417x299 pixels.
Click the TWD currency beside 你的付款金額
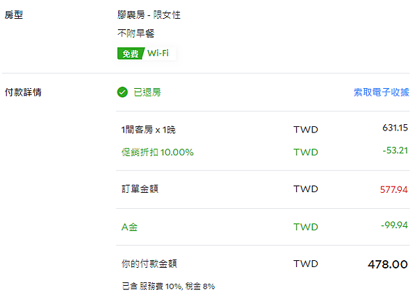[x=306, y=264]
